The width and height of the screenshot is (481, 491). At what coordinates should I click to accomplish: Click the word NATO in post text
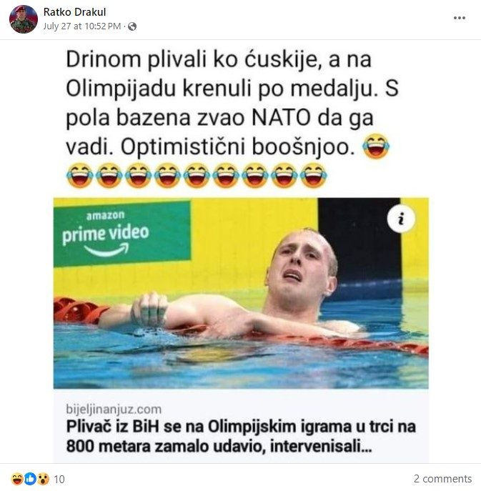point(282,118)
